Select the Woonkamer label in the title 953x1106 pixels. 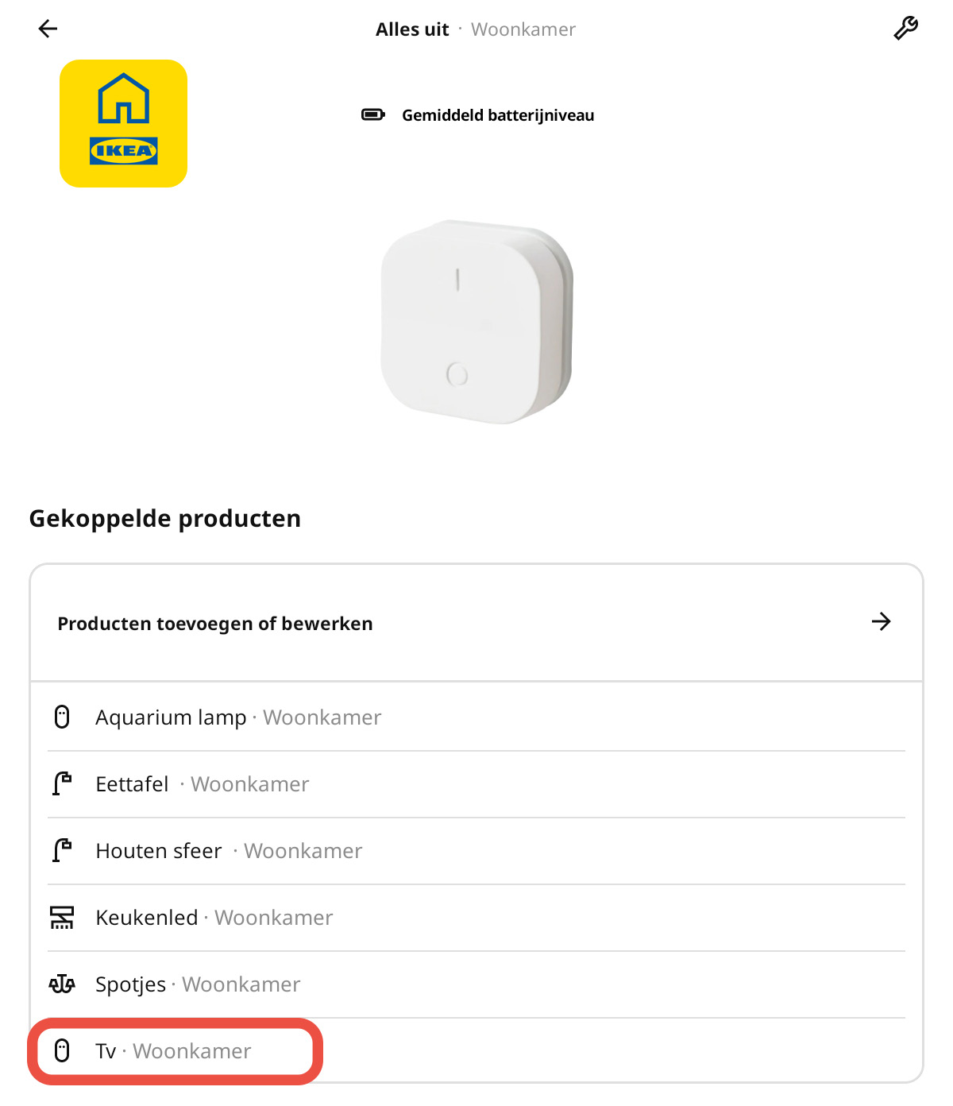click(x=523, y=29)
